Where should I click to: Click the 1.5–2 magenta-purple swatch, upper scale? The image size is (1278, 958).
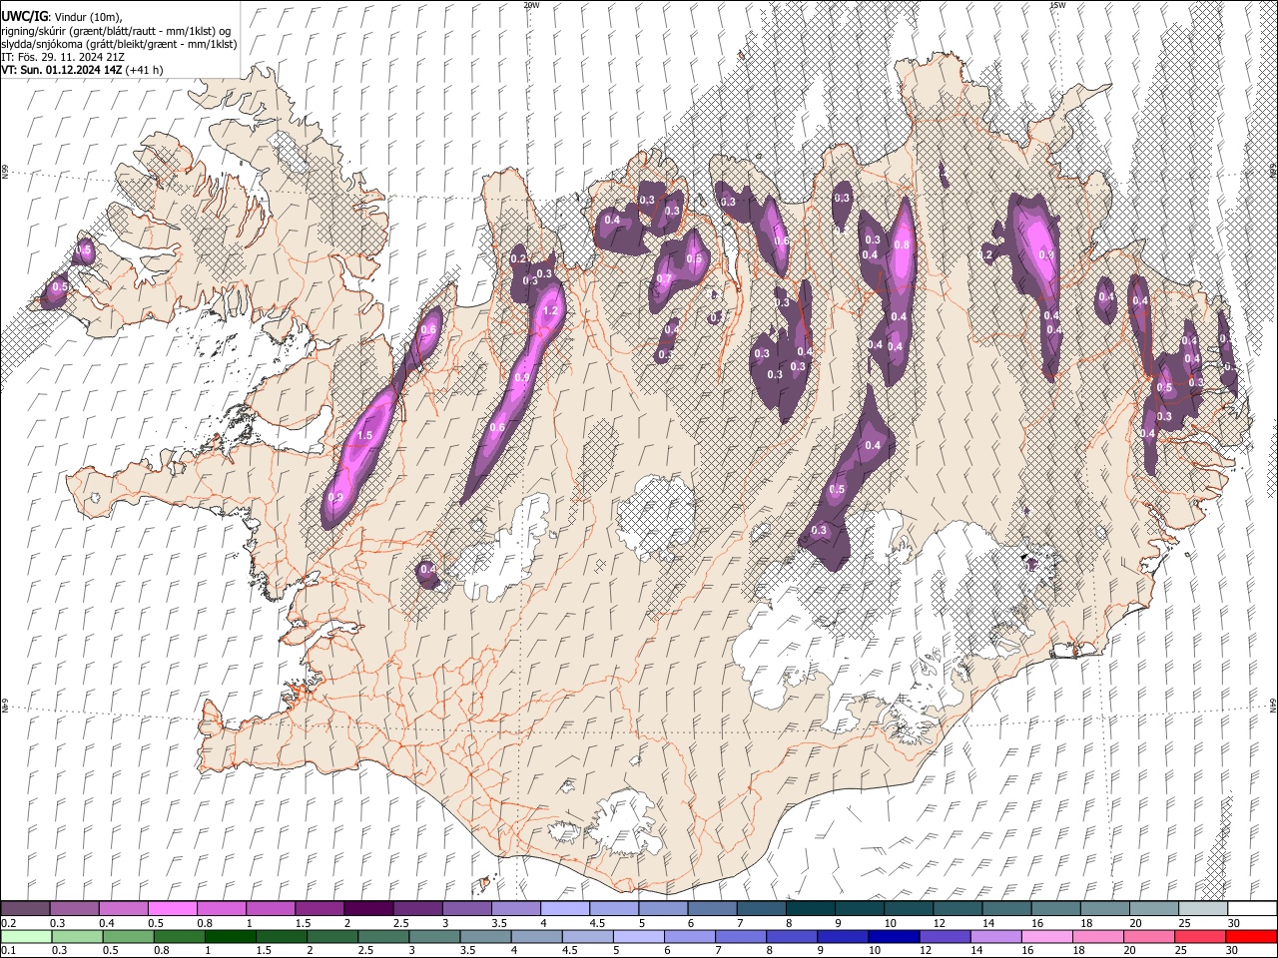tap(319, 909)
